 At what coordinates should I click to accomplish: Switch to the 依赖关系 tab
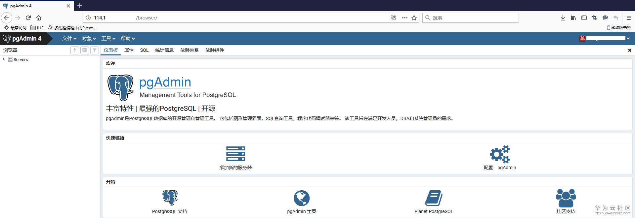point(190,50)
